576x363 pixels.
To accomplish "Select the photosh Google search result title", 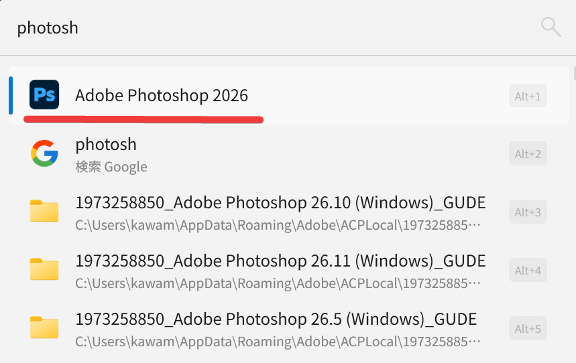I will click(106, 144).
